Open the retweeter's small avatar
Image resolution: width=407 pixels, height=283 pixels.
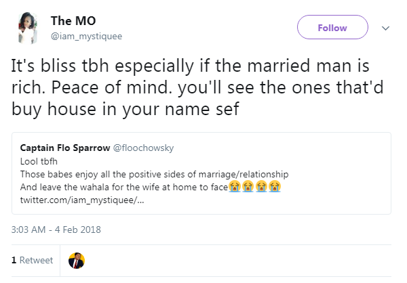pos(77,260)
